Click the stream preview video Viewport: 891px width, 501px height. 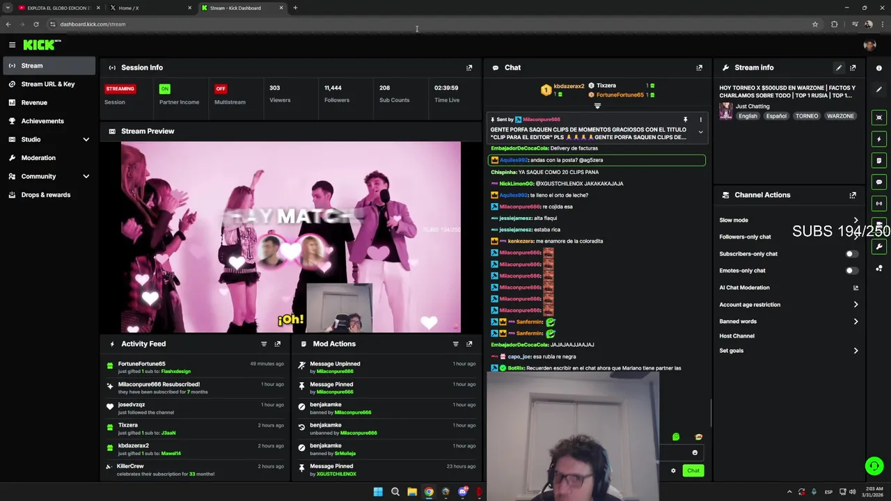tap(290, 237)
